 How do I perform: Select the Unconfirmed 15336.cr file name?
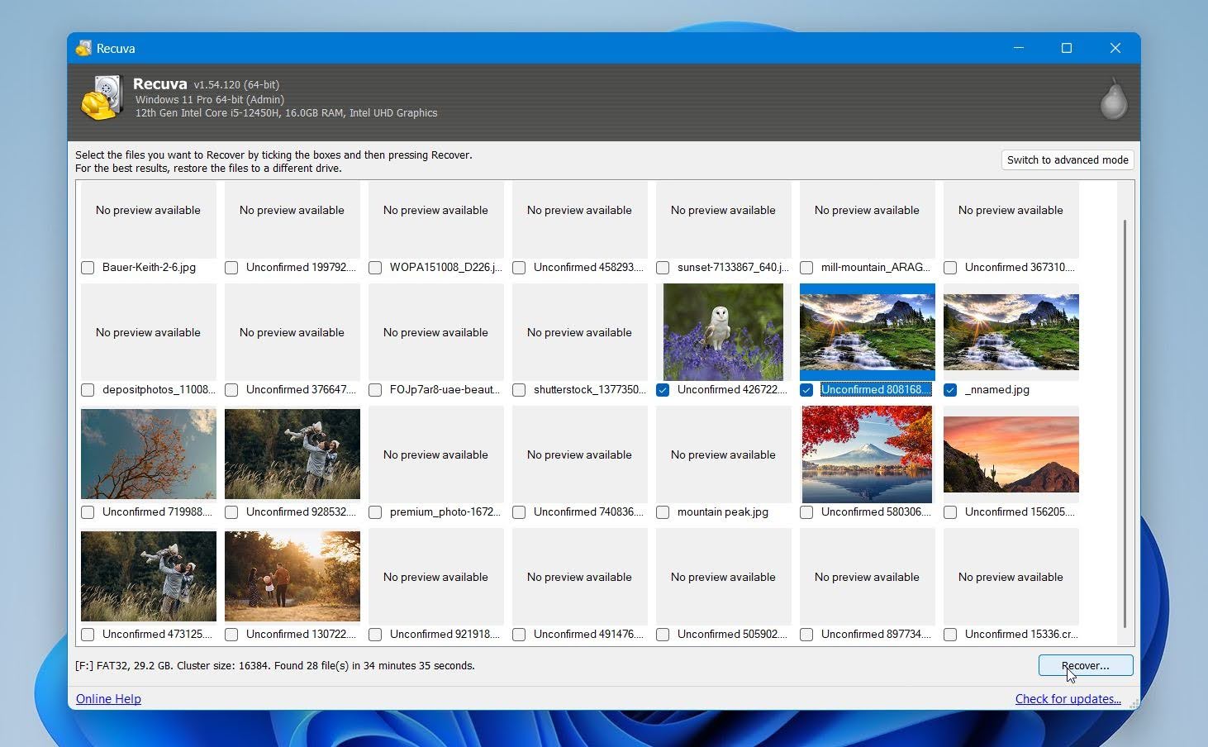pyautogui.click(x=1021, y=635)
